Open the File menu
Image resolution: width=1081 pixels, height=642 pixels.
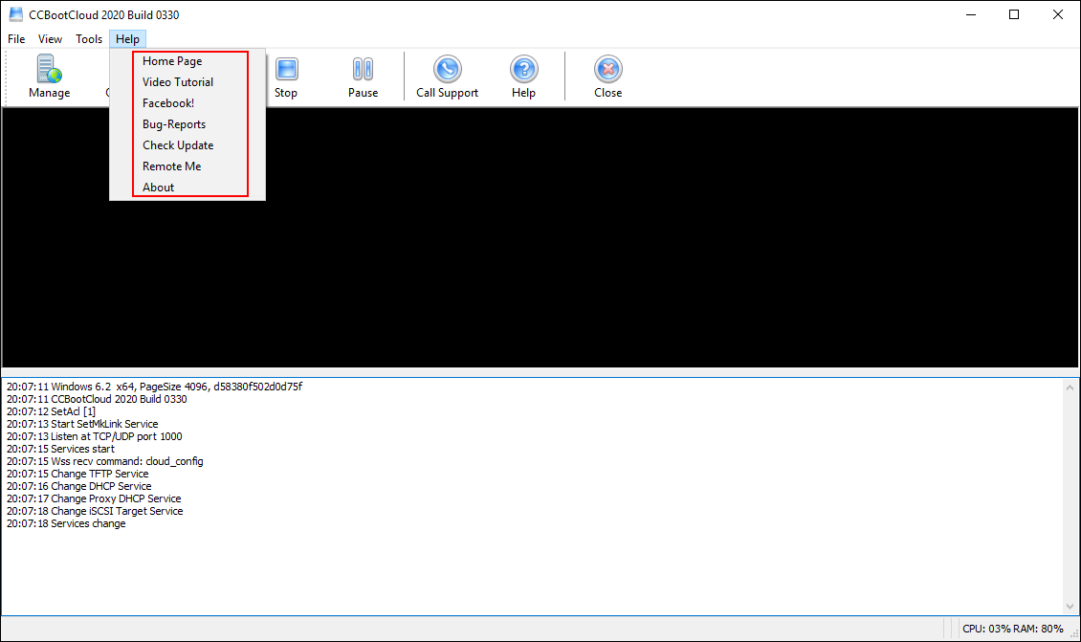pyautogui.click(x=16, y=39)
